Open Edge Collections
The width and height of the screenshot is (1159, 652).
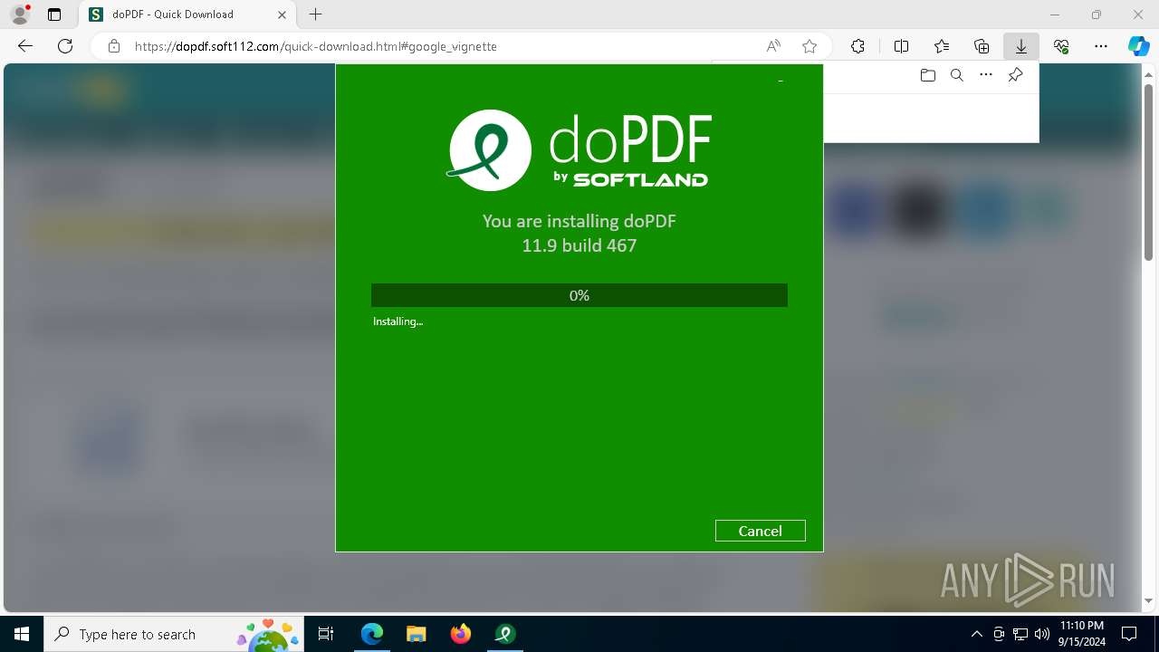982,46
